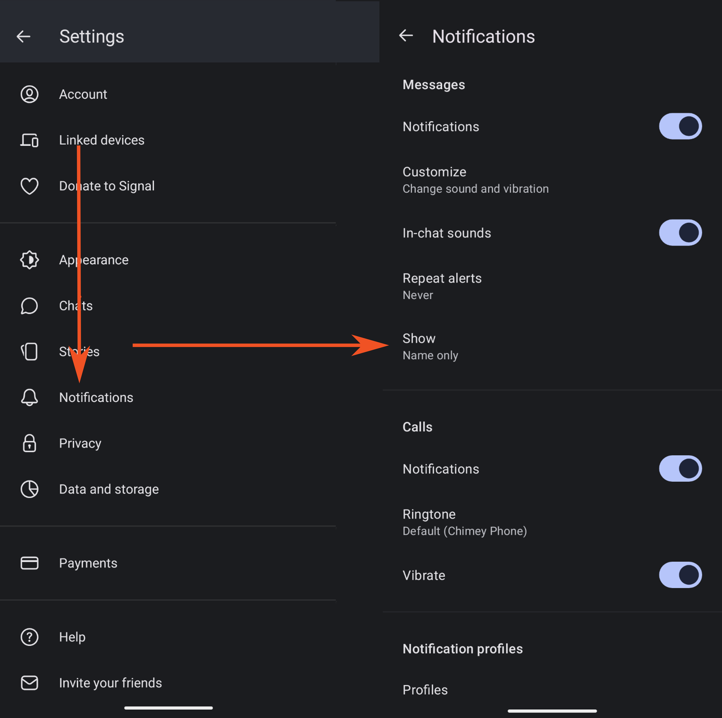Open Profiles under Notification profiles
The width and height of the screenshot is (722, 718).
pos(425,690)
